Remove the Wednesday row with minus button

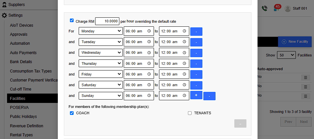pyautogui.click(x=196, y=53)
